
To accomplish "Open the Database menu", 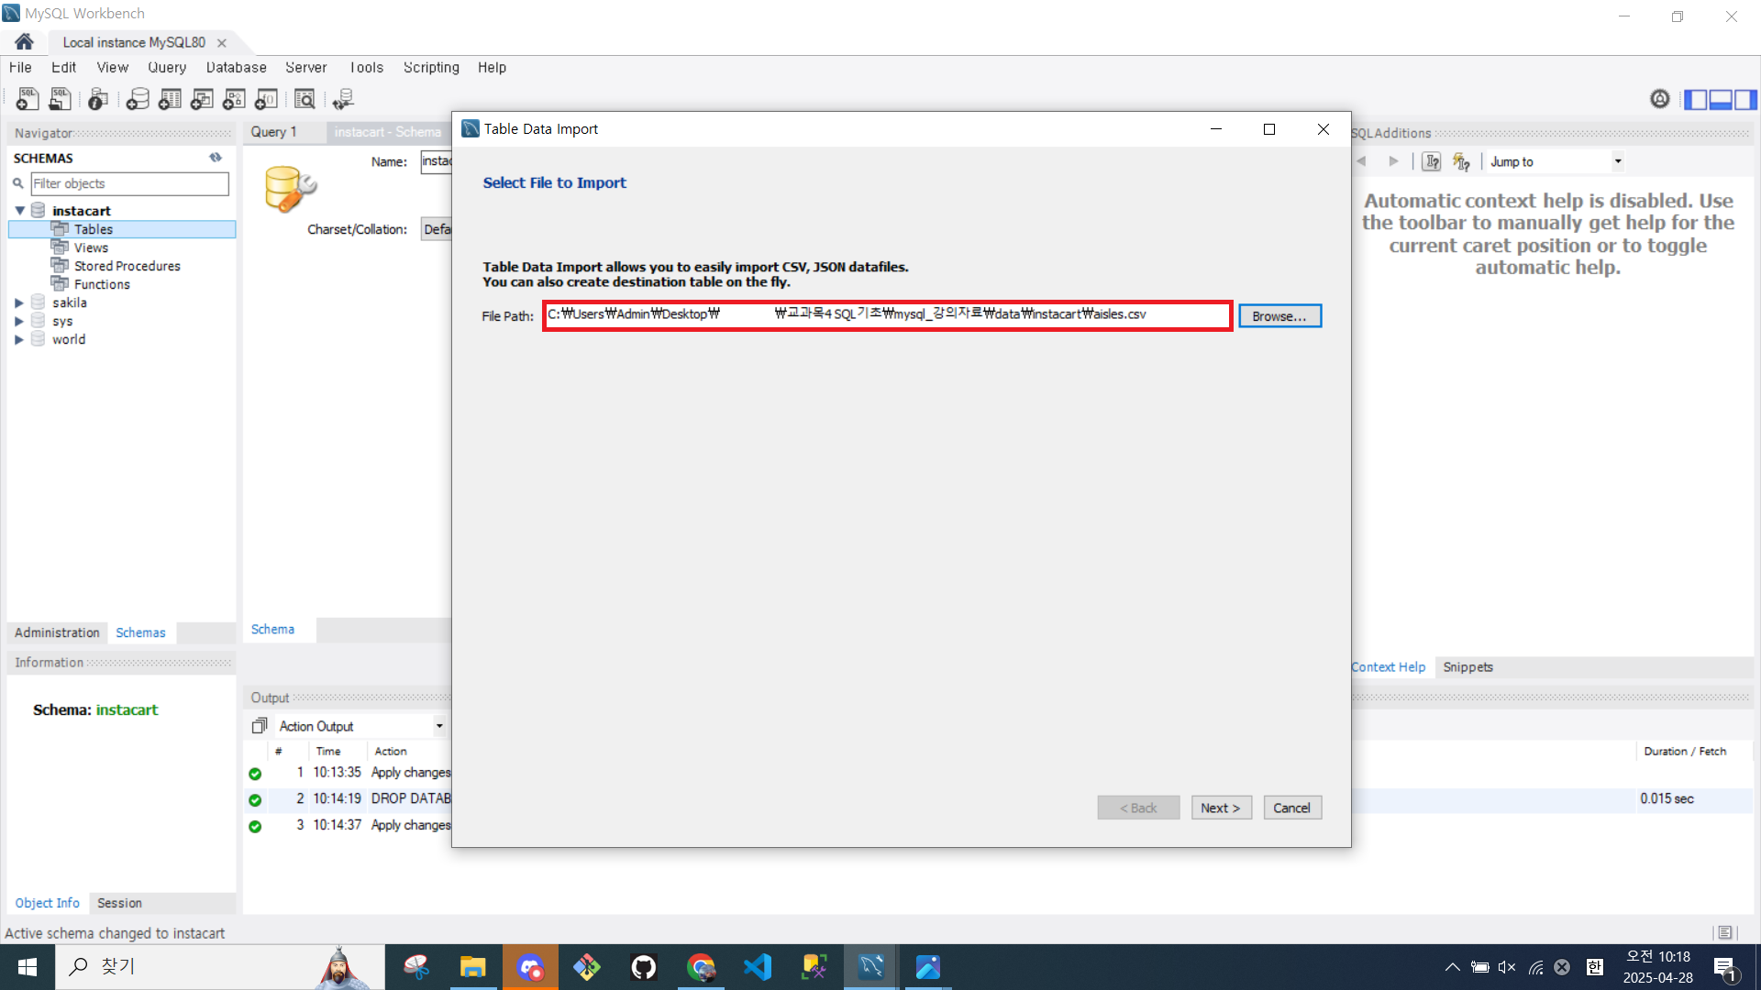I will click(x=236, y=68).
